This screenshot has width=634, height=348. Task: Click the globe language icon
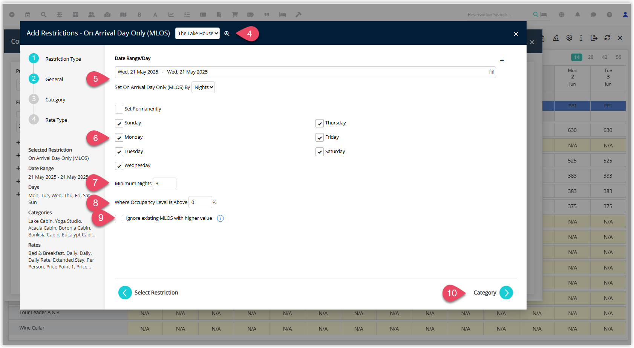pyautogui.click(x=562, y=15)
